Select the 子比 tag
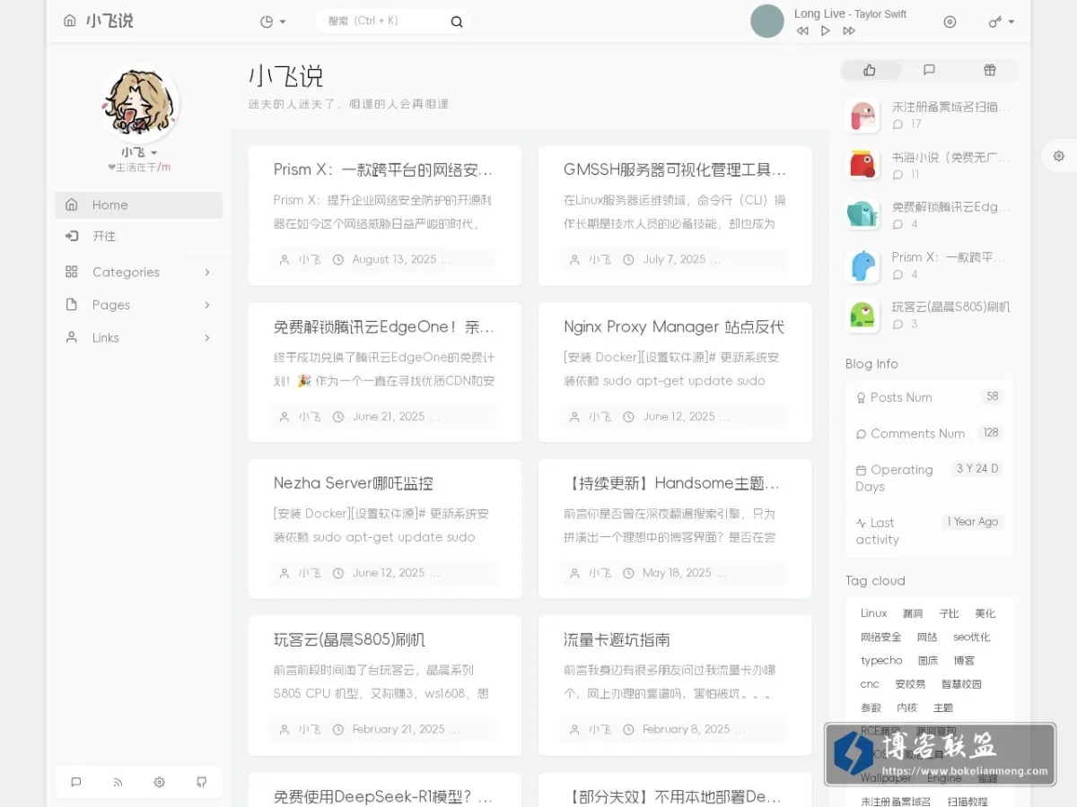1077x807 pixels. (x=949, y=613)
